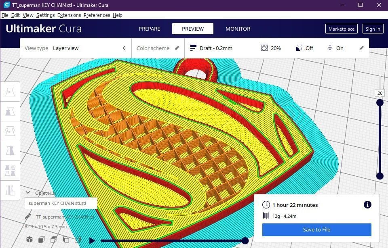Switch to 3D view cube icon

click(30, 240)
